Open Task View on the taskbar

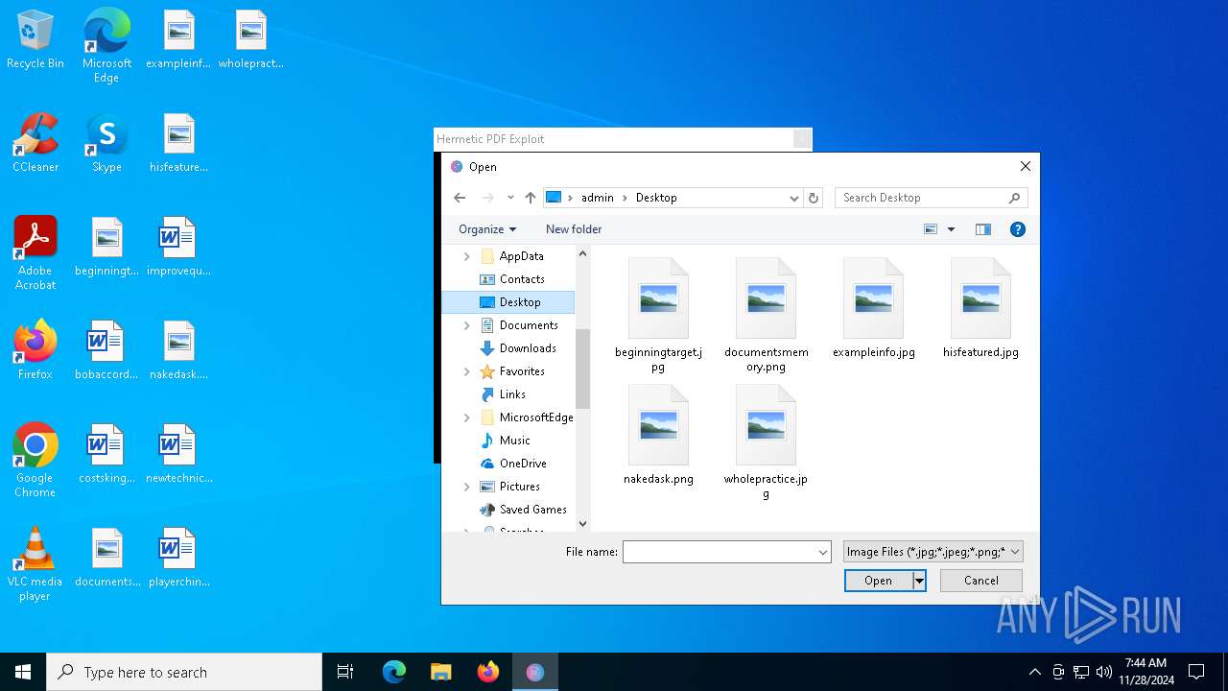click(x=345, y=672)
